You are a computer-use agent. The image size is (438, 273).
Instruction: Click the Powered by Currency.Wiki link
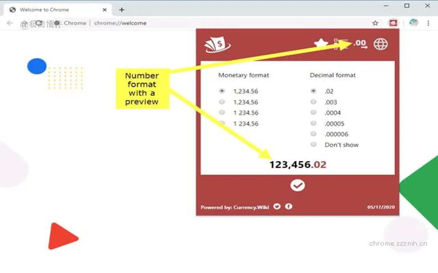pyautogui.click(x=235, y=207)
